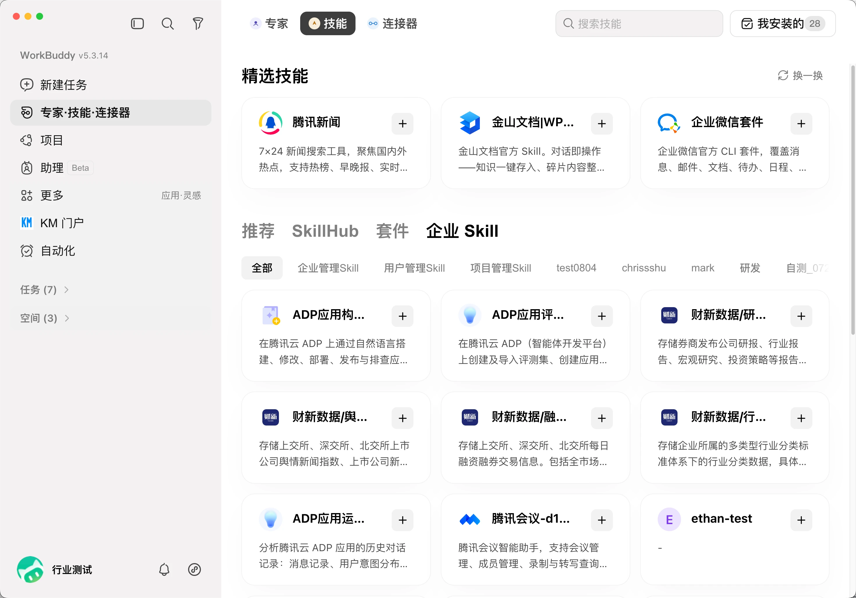Add the 金山文档|WP... skill with plus
The width and height of the screenshot is (856, 598).
(602, 124)
